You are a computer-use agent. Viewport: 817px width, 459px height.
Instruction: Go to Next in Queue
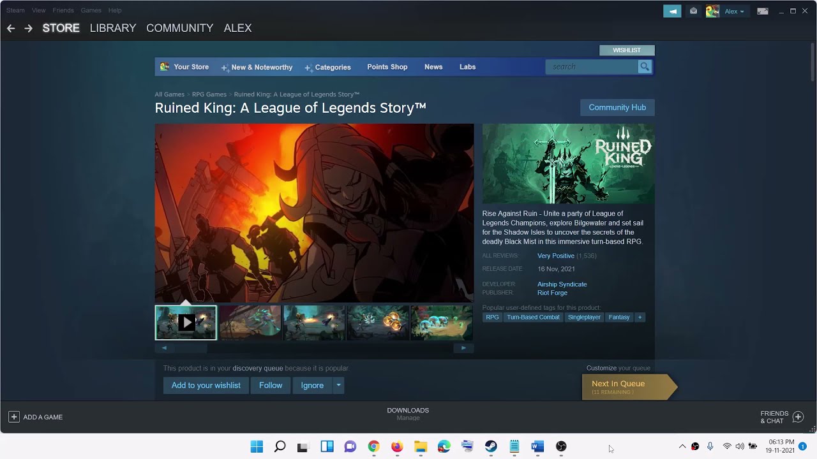(629, 387)
